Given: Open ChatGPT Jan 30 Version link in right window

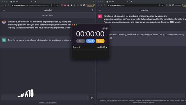Looking at the screenshot, I should click(109, 101).
